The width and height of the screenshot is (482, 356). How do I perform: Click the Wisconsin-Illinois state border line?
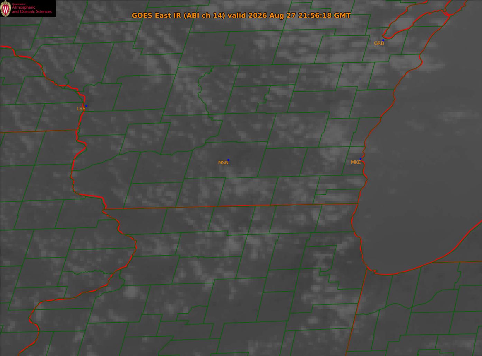click(231, 206)
